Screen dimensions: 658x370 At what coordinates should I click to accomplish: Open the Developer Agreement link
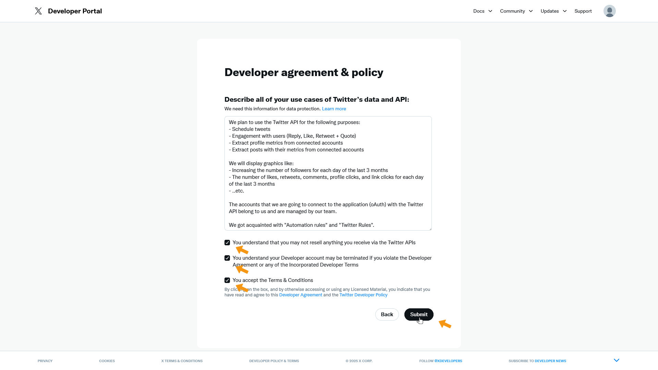pos(301,295)
